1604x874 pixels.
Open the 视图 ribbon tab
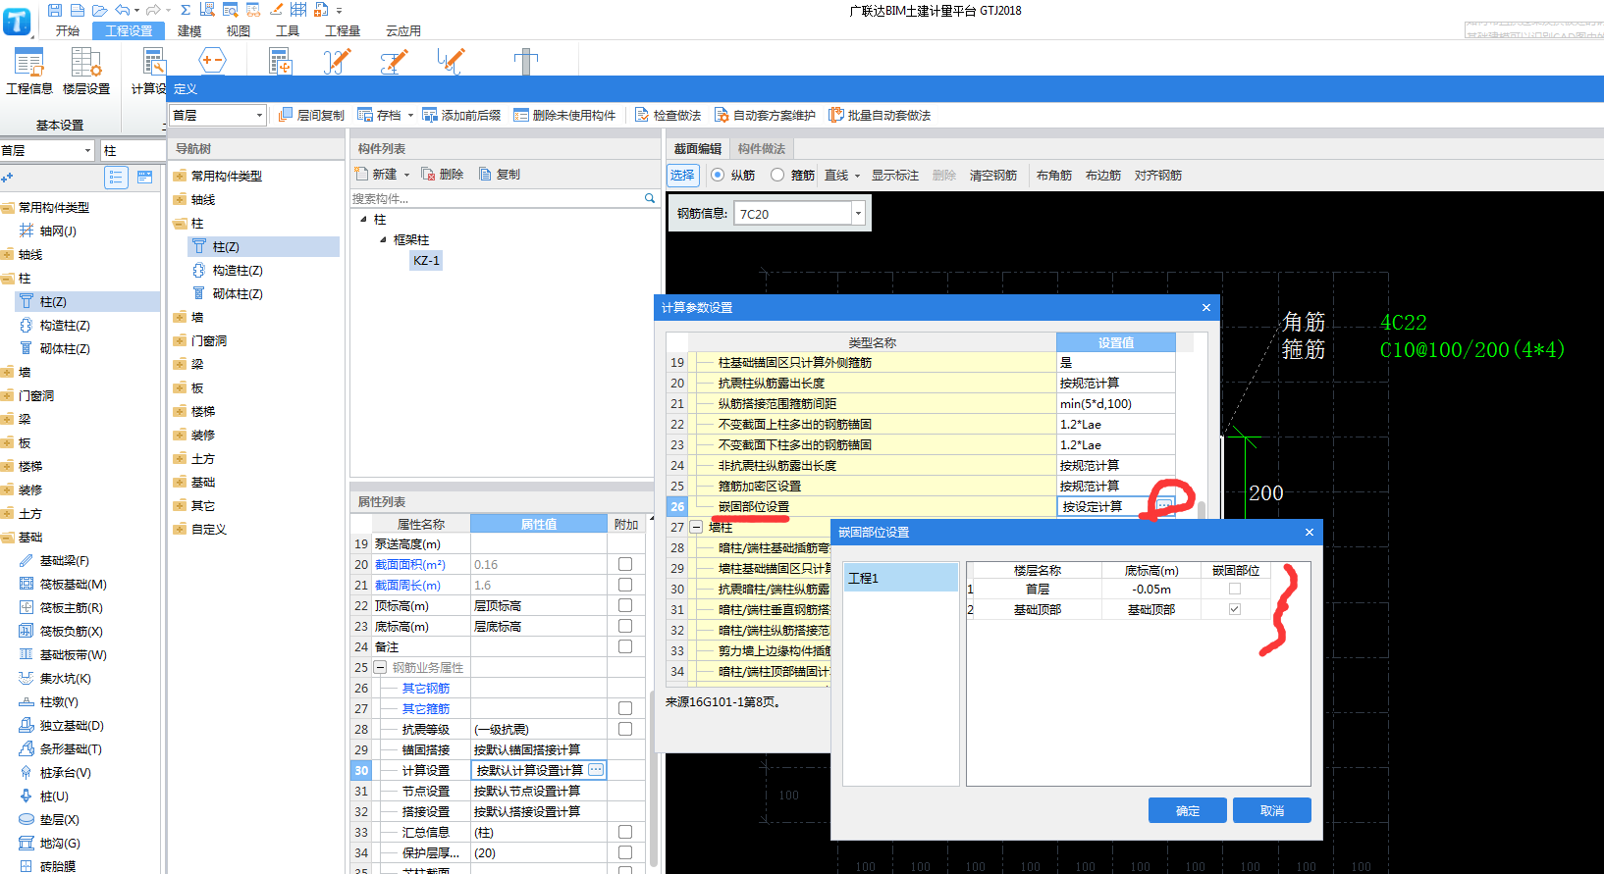239,30
